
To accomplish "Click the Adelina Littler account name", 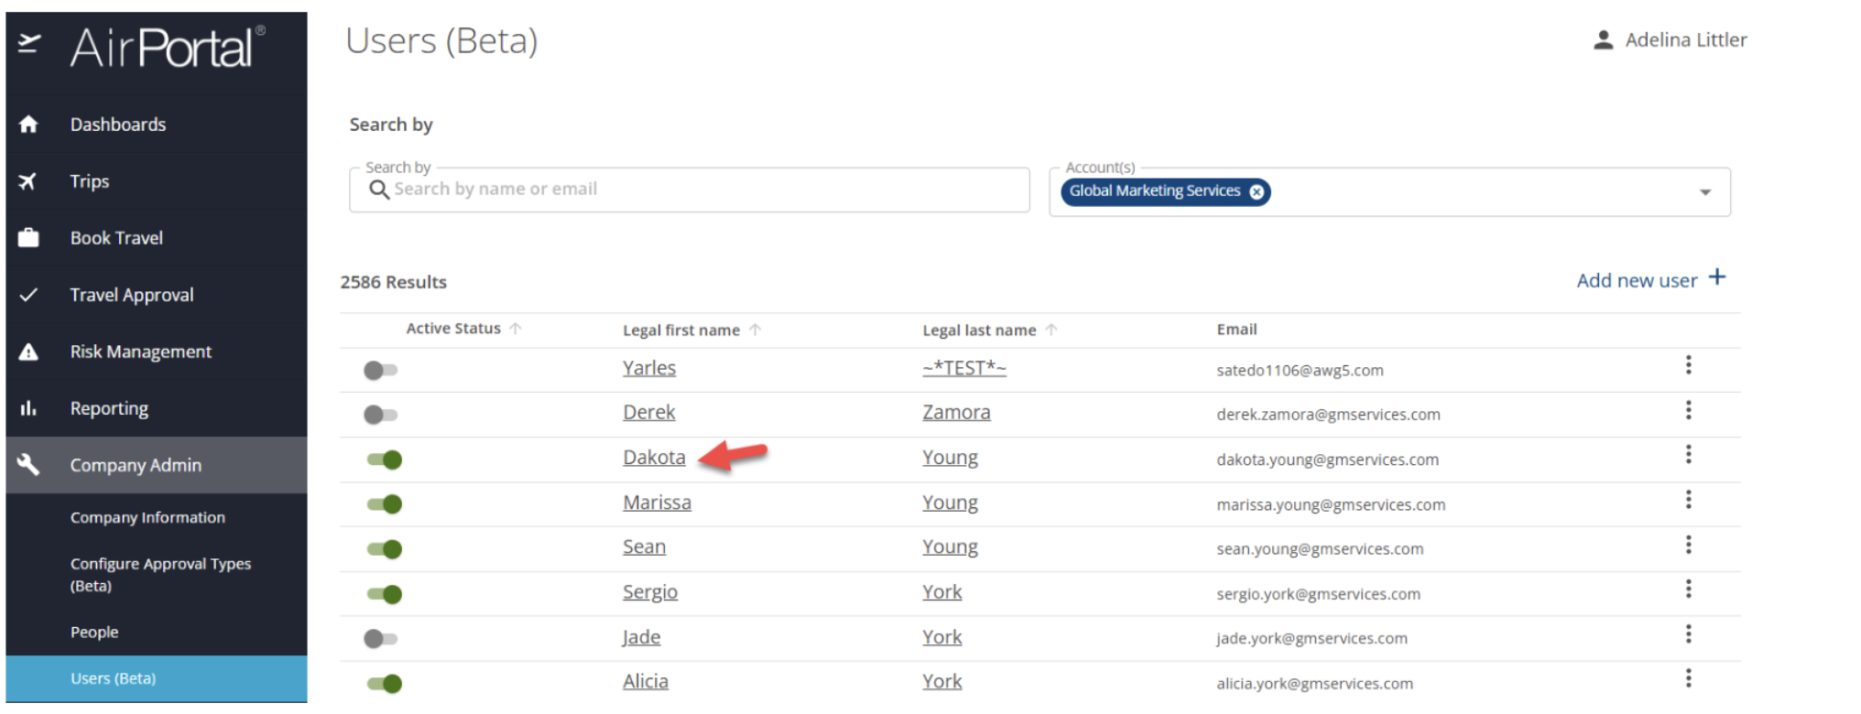I will click(1686, 40).
